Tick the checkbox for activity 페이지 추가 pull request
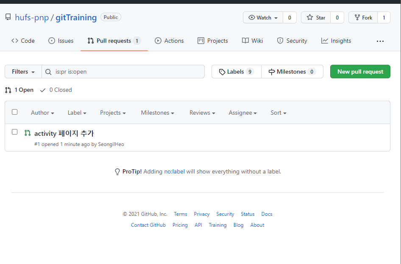The width and height of the screenshot is (401, 264). [x=14, y=132]
